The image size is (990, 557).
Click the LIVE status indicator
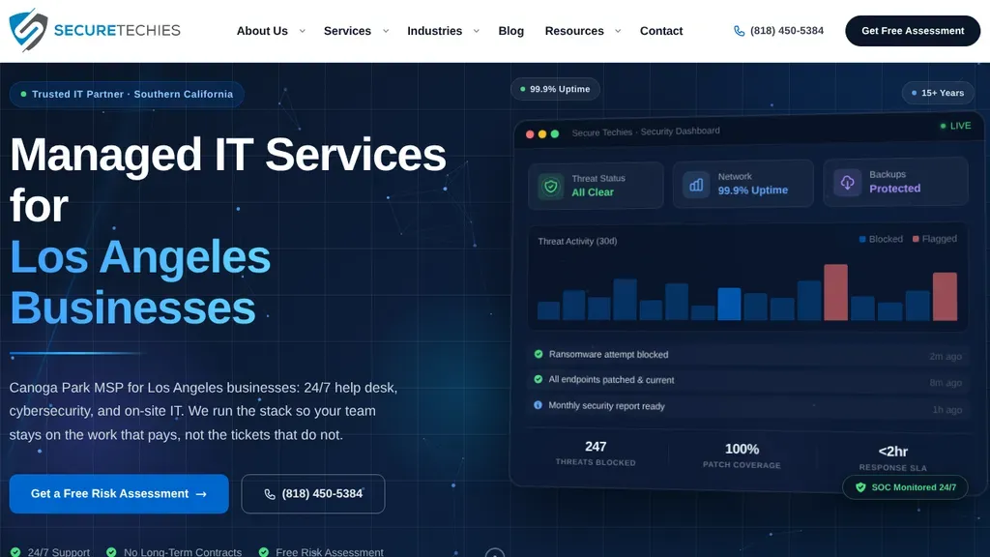(955, 126)
